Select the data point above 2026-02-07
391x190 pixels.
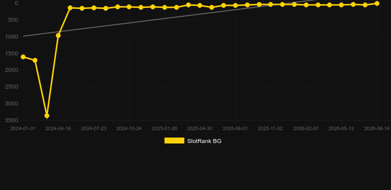[x=306, y=5]
